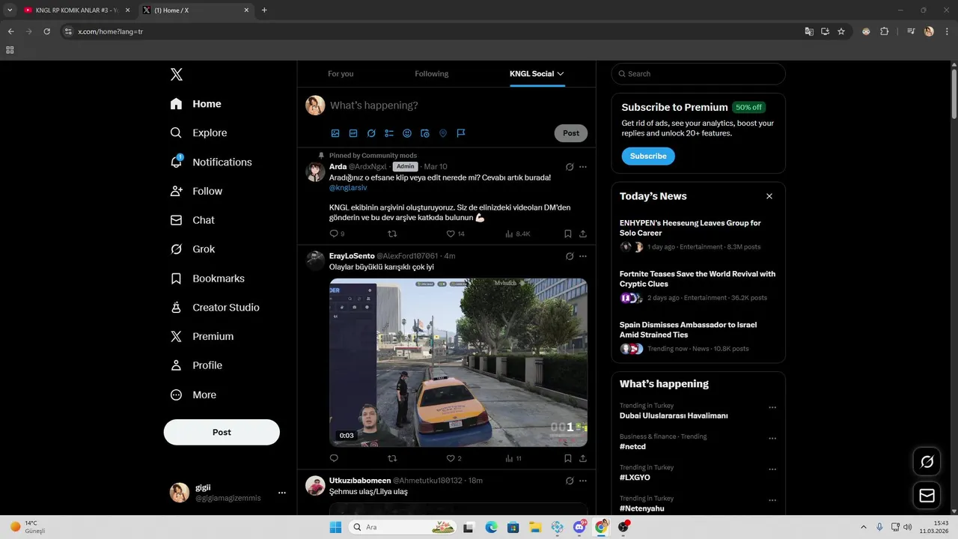
Task: Tag a location in the post
Action: (x=443, y=133)
